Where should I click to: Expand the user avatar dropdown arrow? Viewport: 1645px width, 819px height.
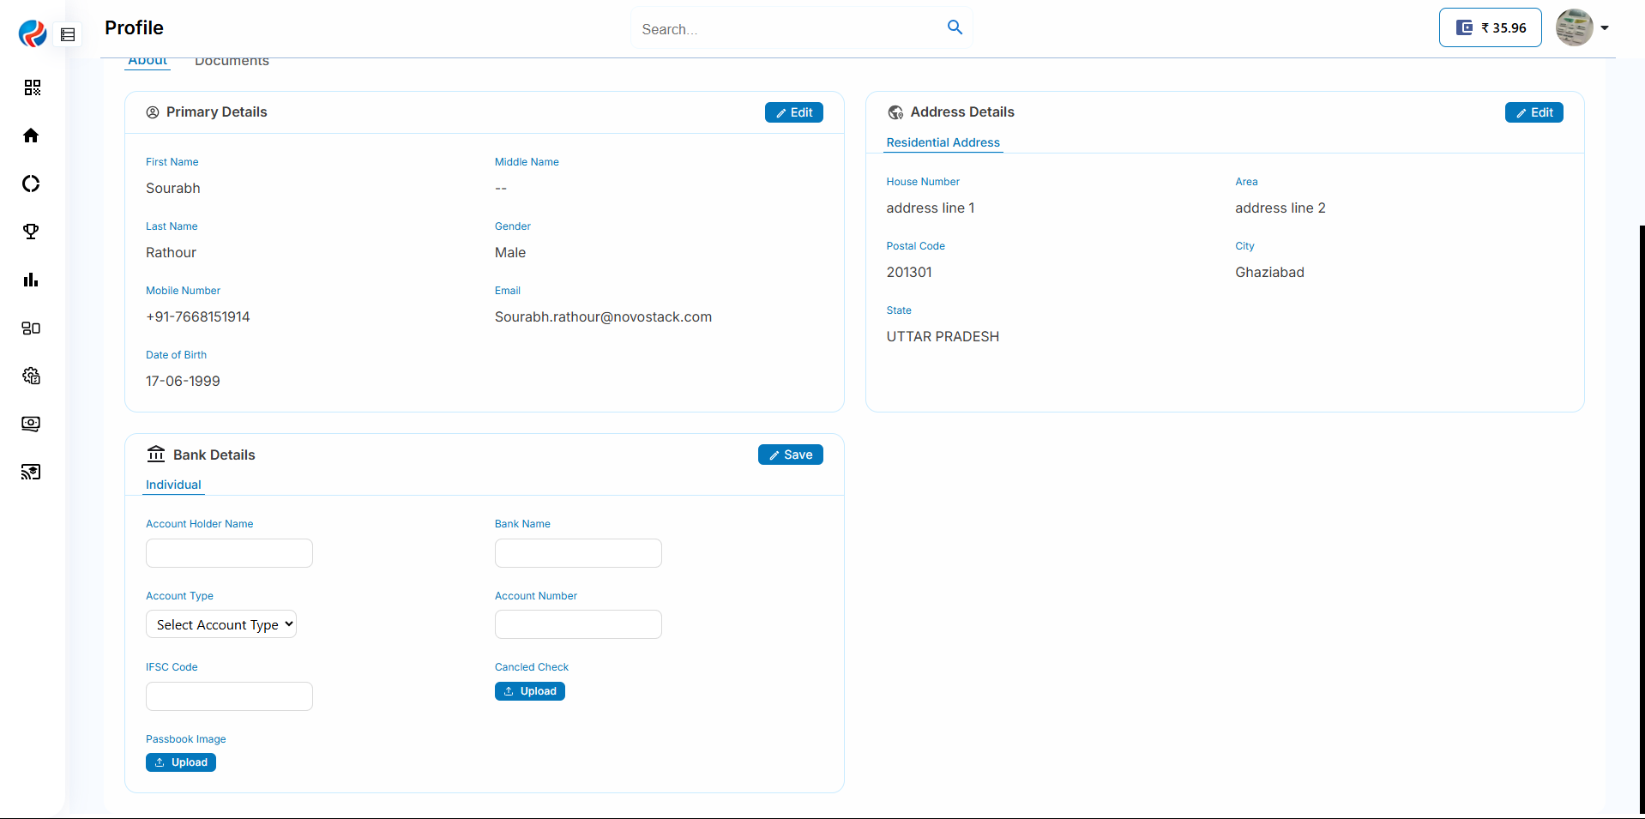point(1605,27)
